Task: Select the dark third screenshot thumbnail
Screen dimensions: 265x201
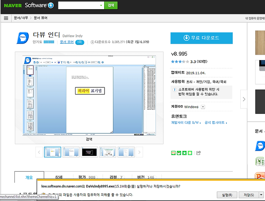Action: (89, 152)
